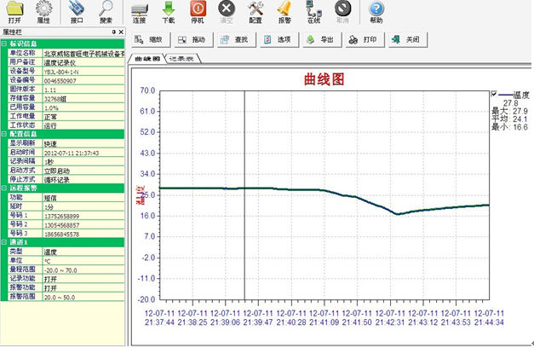Click the 连接 (Connect) device icon
Image resolution: width=534 pixels, height=348 pixels.
tap(141, 12)
